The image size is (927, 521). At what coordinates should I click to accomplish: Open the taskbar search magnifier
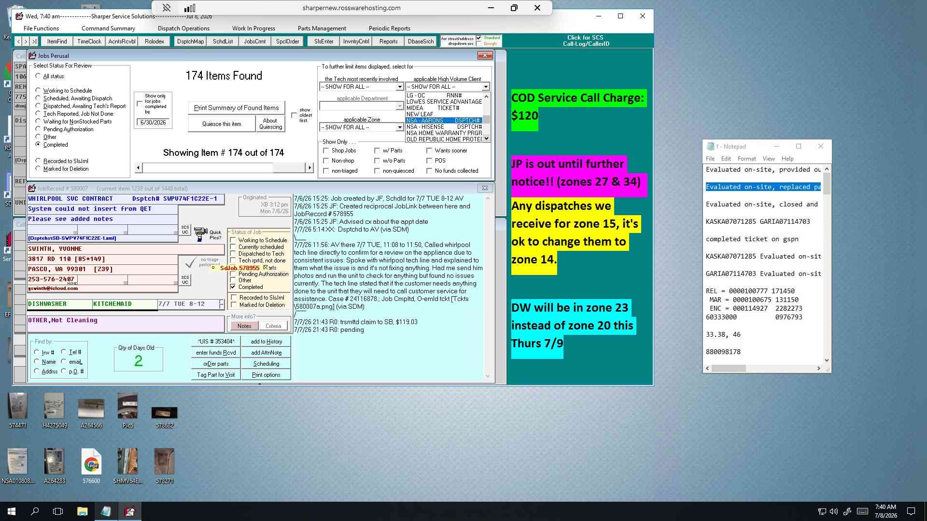pos(35,511)
